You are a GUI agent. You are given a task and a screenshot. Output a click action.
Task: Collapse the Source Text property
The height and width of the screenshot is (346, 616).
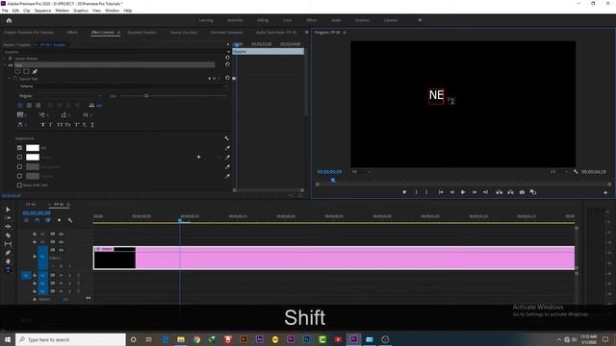coord(10,79)
